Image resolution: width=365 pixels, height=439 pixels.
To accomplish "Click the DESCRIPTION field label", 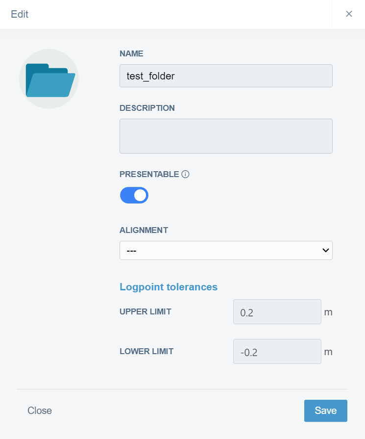I will (x=147, y=108).
